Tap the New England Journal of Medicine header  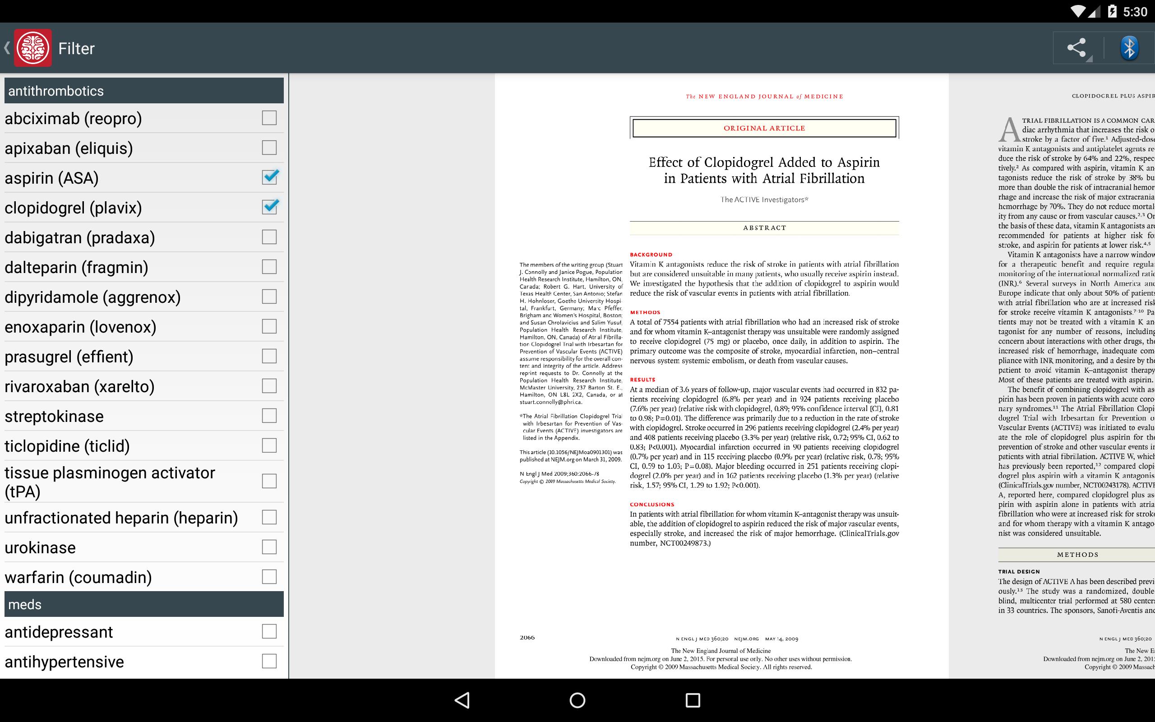pyautogui.click(x=764, y=97)
